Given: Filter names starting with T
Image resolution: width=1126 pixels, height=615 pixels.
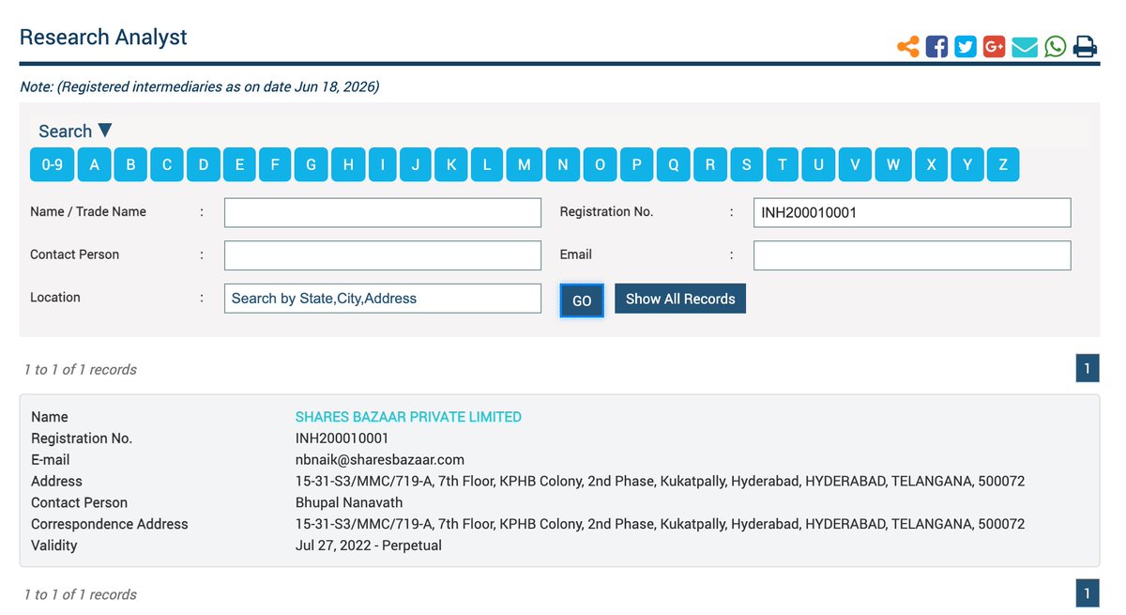Looking at the screenshot, I should [x=783, y=164].
